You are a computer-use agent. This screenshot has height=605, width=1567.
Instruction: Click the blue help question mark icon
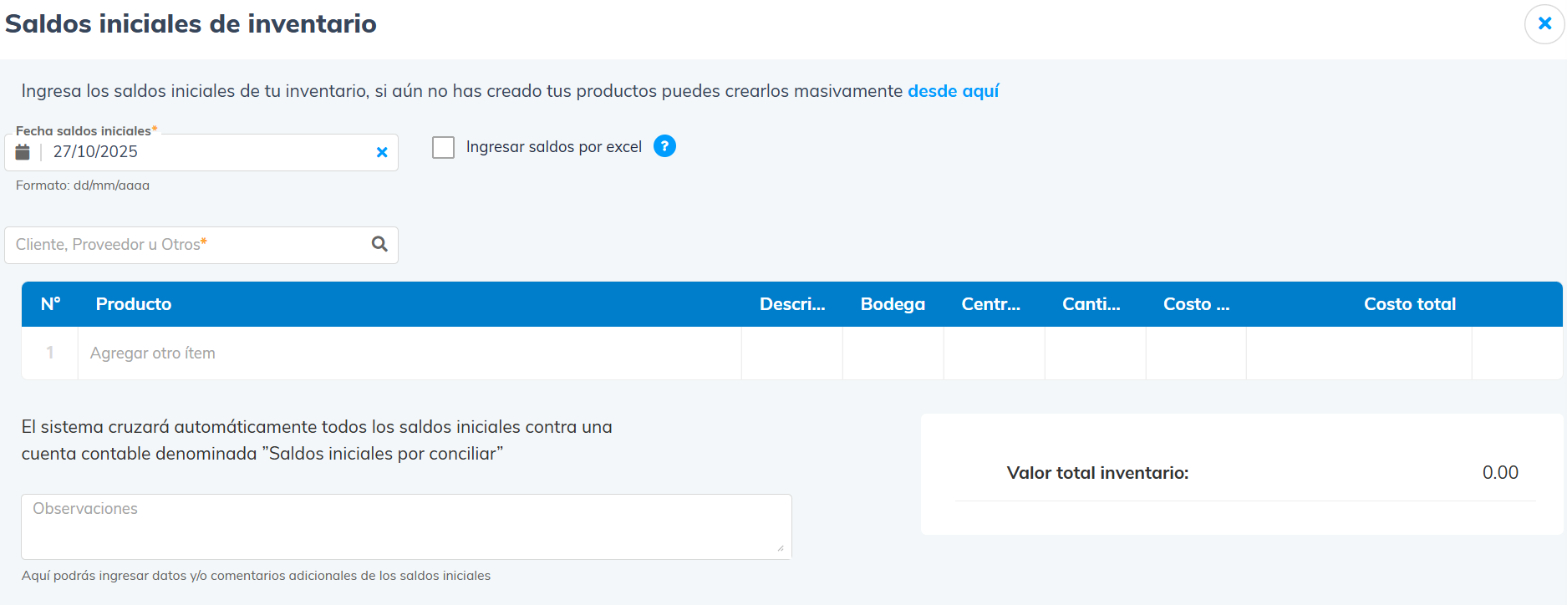(x=664, y=146)
